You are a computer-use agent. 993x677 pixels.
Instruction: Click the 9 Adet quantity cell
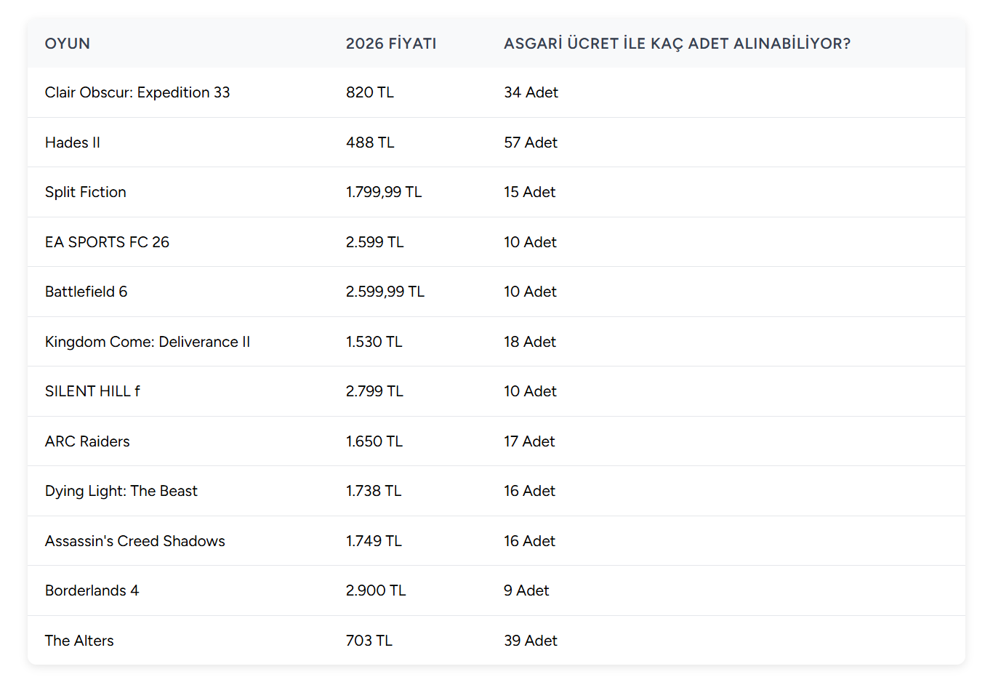526,590
